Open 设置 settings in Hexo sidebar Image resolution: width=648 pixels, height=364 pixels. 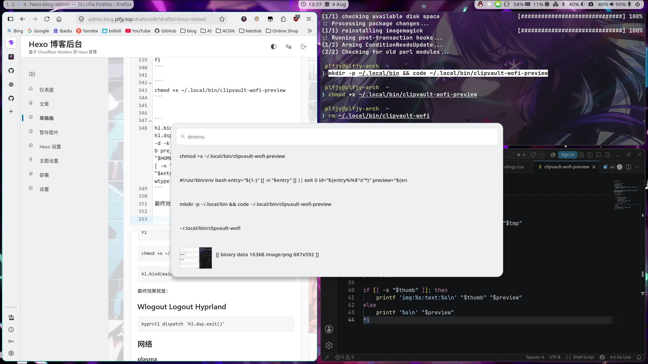pyautogui.click(x=44, y=189)
